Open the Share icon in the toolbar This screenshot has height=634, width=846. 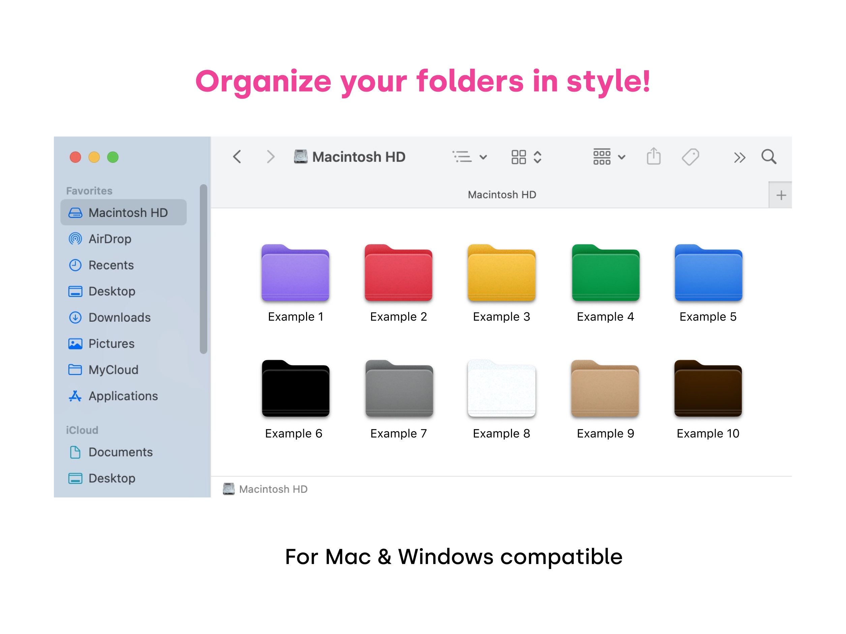click(x=654, y=157)
